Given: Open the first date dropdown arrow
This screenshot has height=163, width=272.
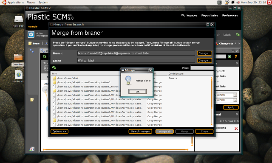Looking at the screenshot, I should pyautogui.click(x=235, y=95).
